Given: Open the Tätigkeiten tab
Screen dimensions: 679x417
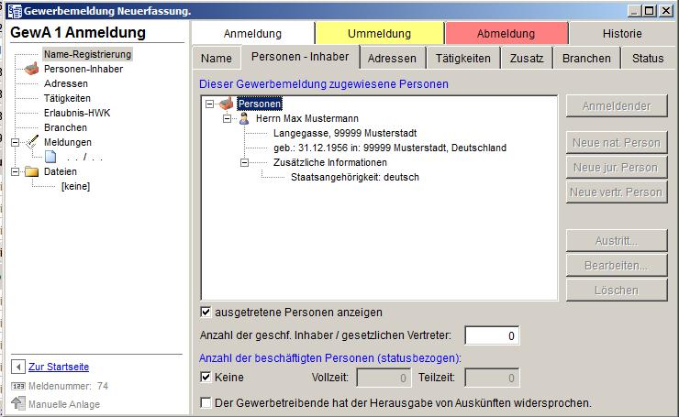Looking at the screenshot, I should click(462, 58).
